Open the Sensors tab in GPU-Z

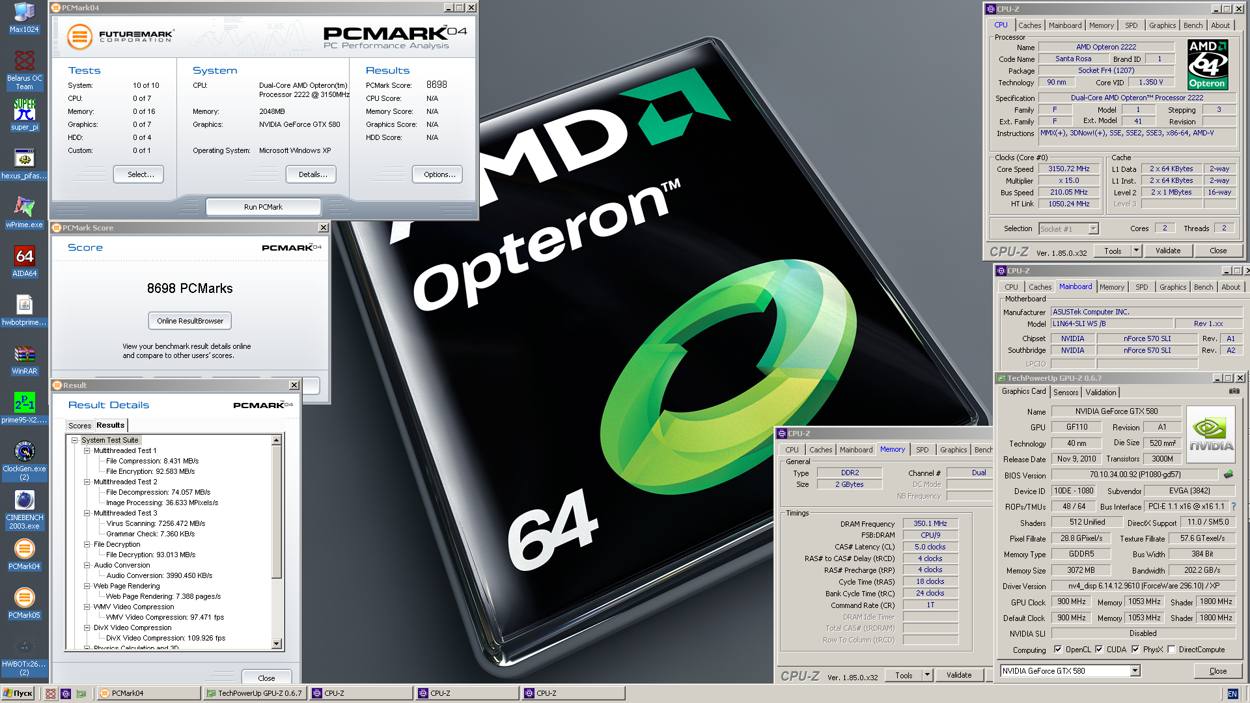[x=1066, y=393]
